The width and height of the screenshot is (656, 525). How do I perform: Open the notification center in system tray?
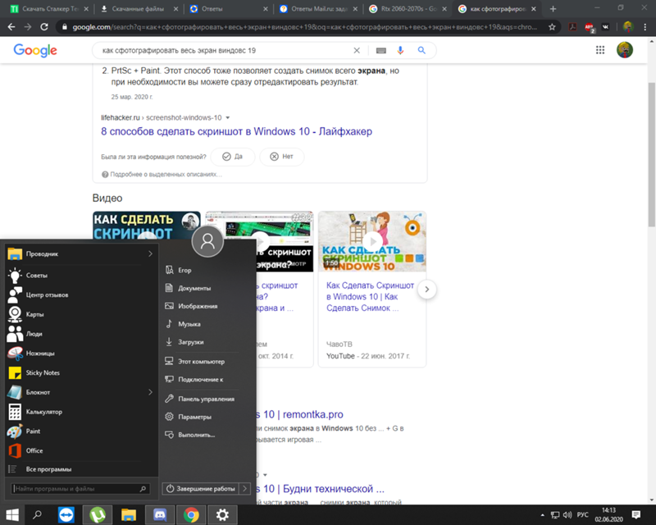pos(636,515)
